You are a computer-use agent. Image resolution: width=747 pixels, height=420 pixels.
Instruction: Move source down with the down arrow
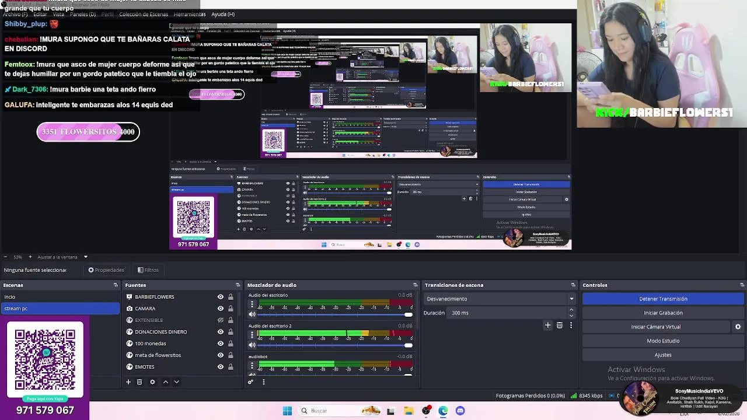click(x=176, y=382)
